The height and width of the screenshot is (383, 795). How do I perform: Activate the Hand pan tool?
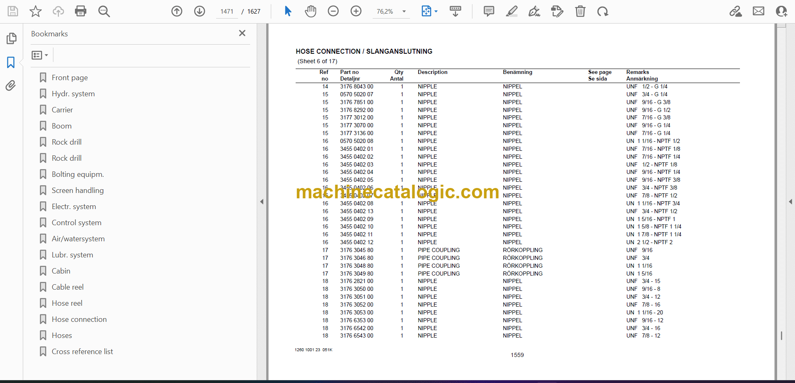pos(311,11)
